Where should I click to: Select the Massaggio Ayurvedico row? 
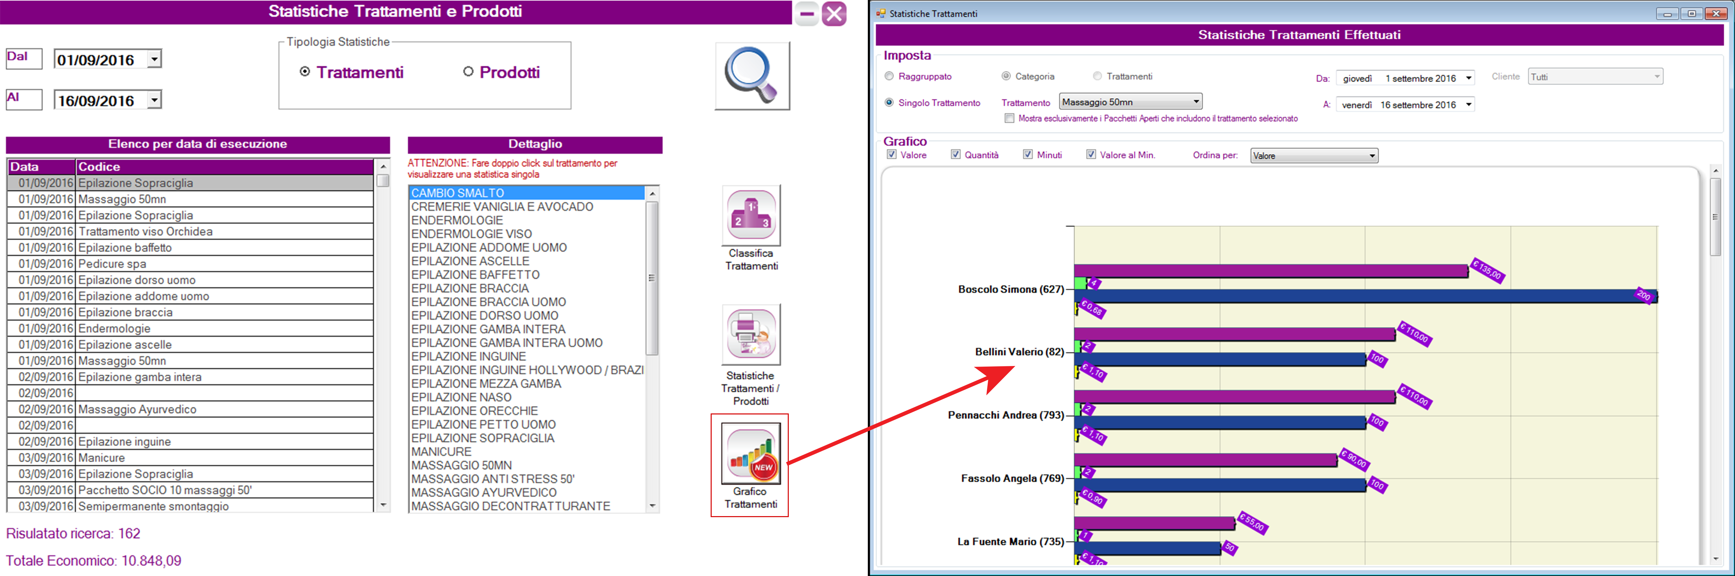(x=190, y=409)
